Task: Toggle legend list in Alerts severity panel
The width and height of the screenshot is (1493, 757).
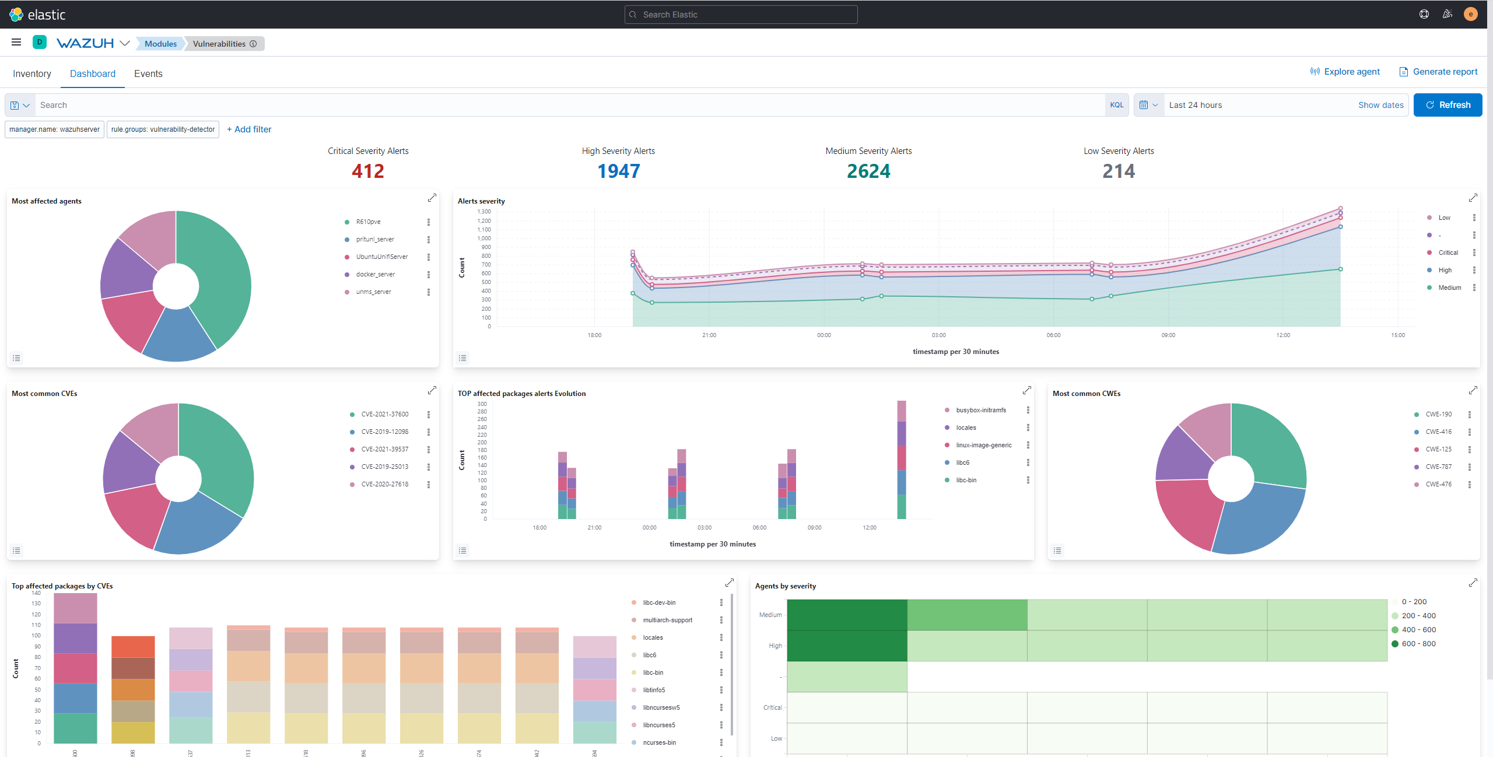Action: click(462, 358)
